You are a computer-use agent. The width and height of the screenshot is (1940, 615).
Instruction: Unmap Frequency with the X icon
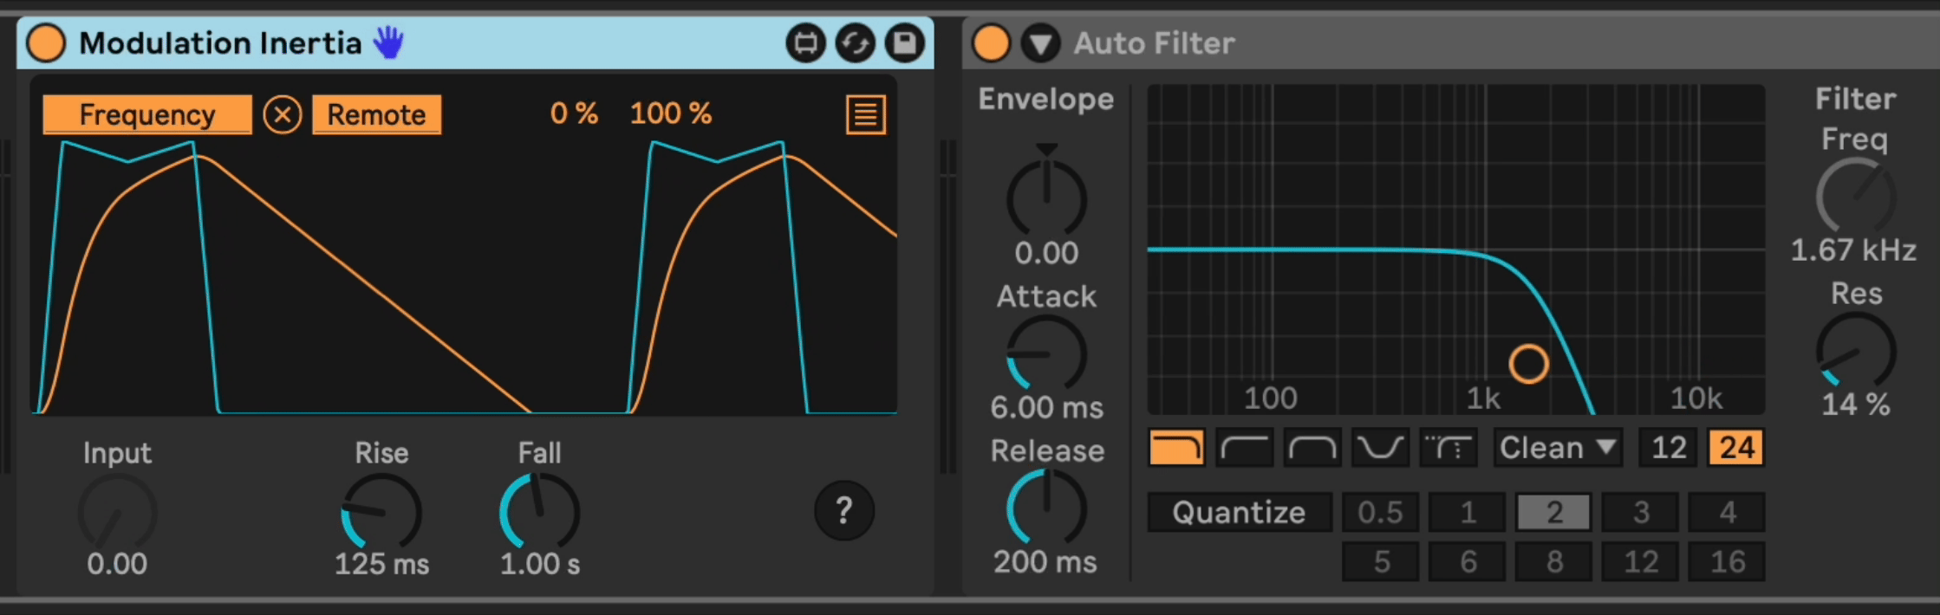tap(283, 114)
